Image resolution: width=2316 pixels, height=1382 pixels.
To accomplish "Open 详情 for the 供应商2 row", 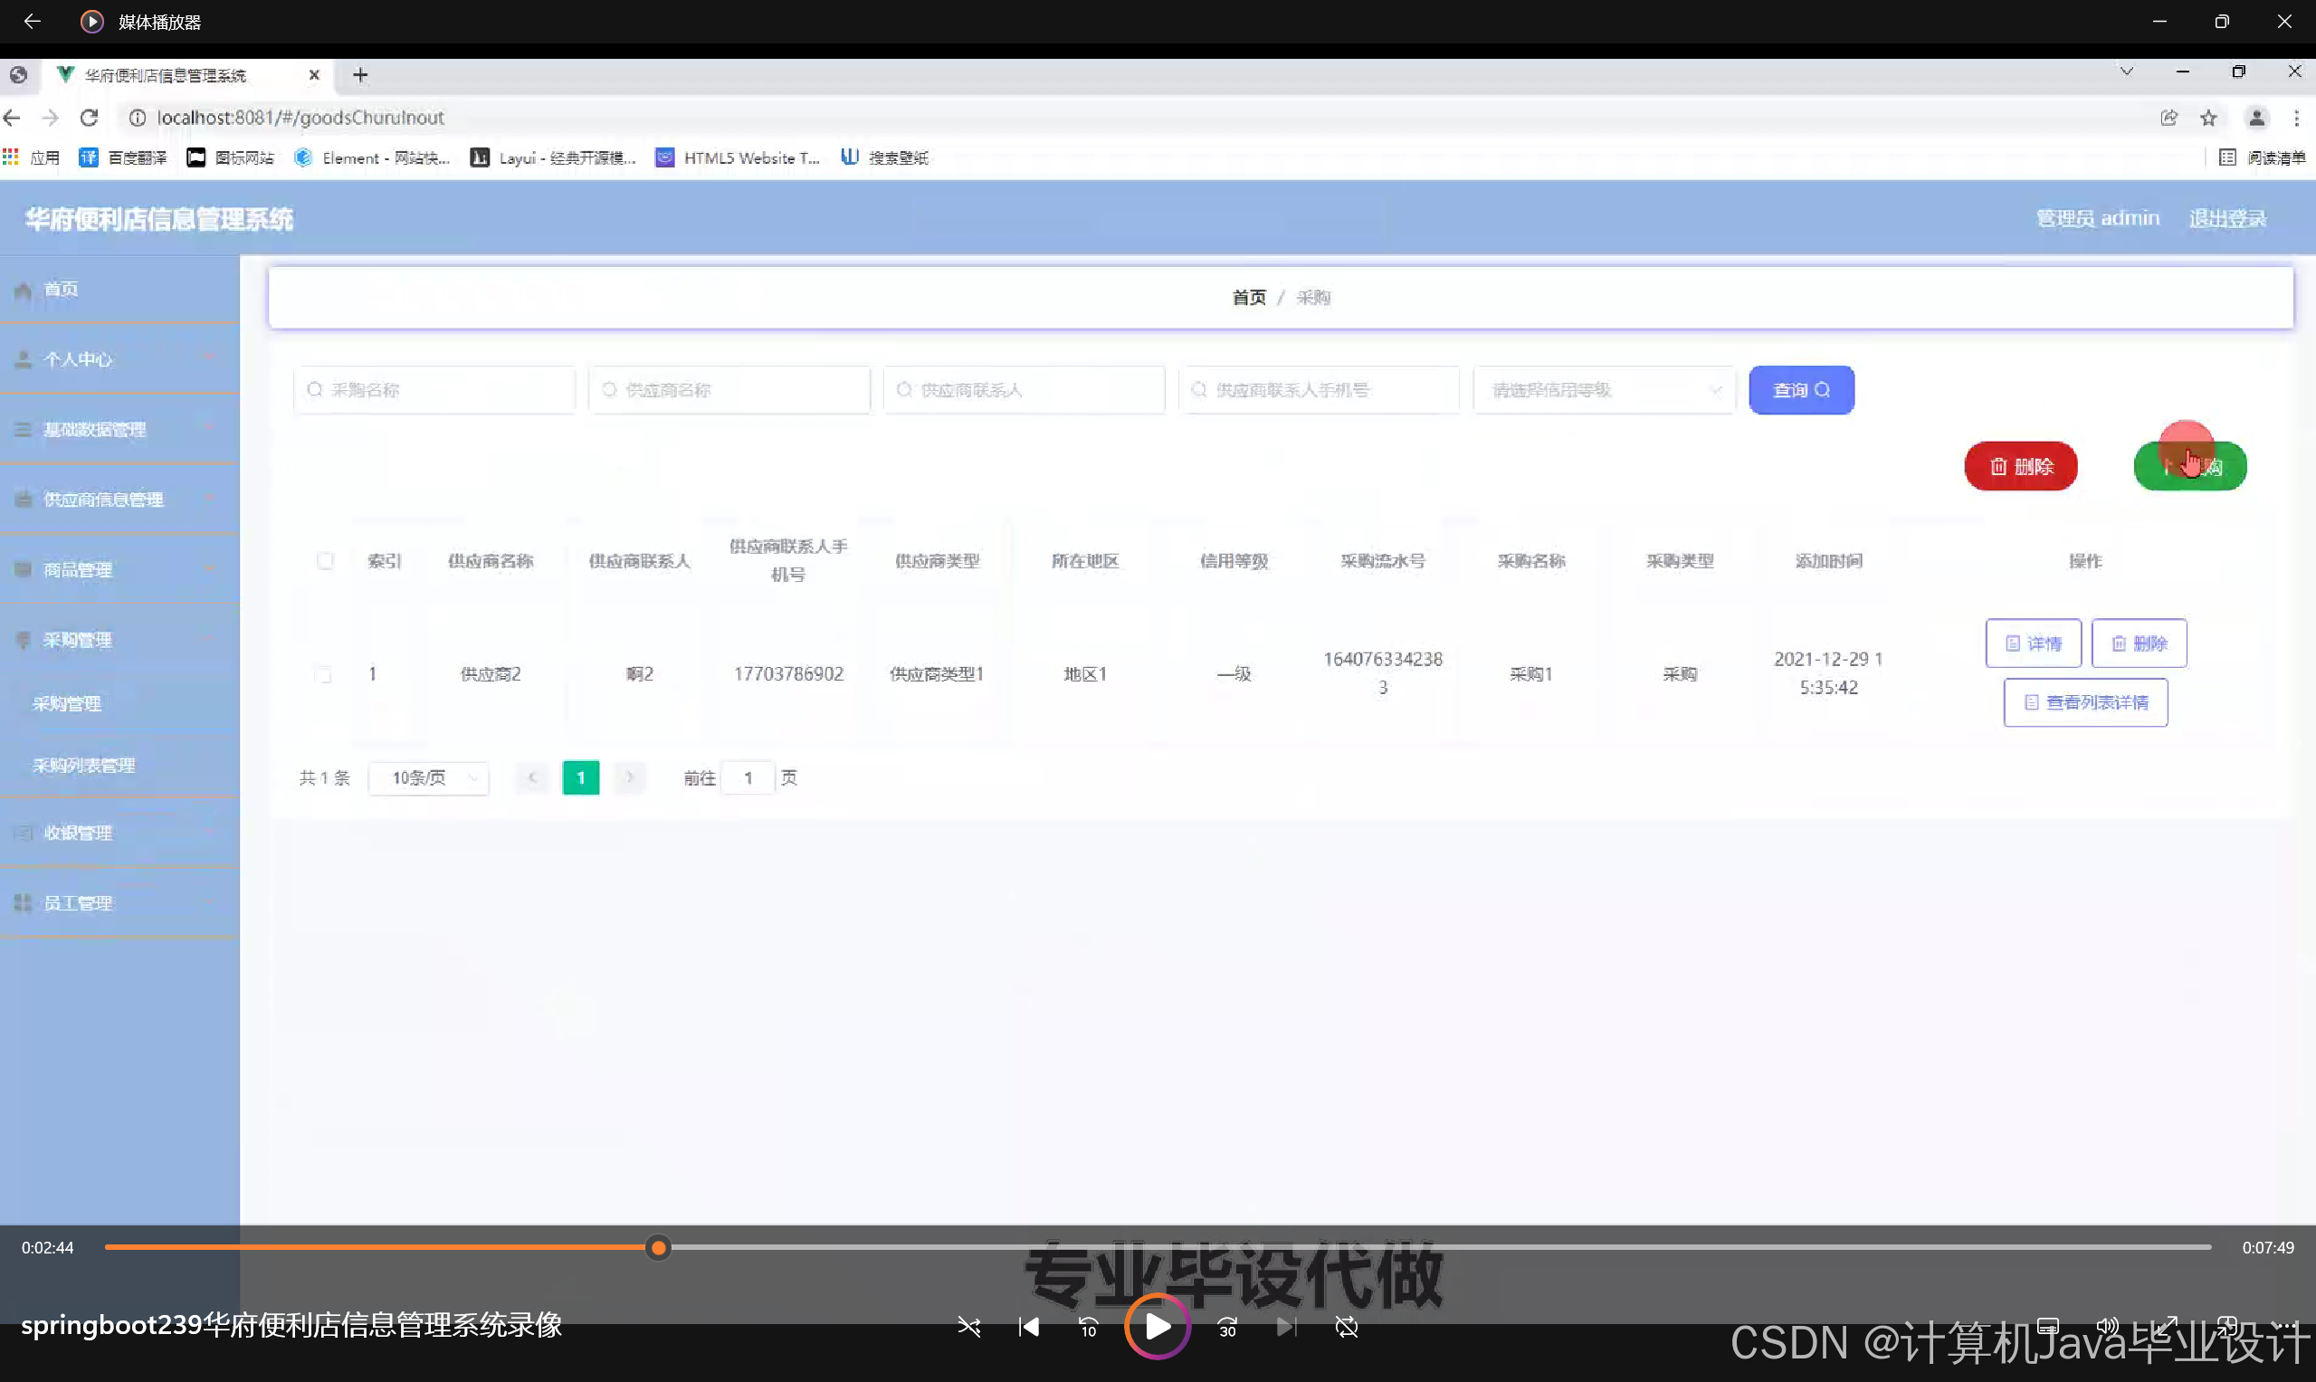I will pos(2033,643).
